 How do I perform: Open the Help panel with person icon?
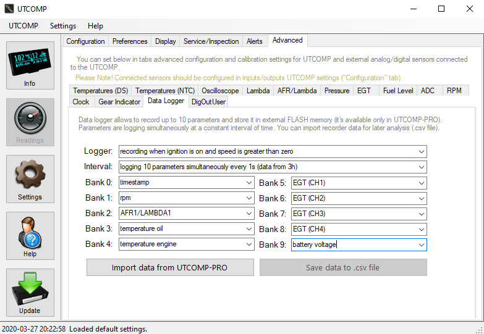click(30, 236)
